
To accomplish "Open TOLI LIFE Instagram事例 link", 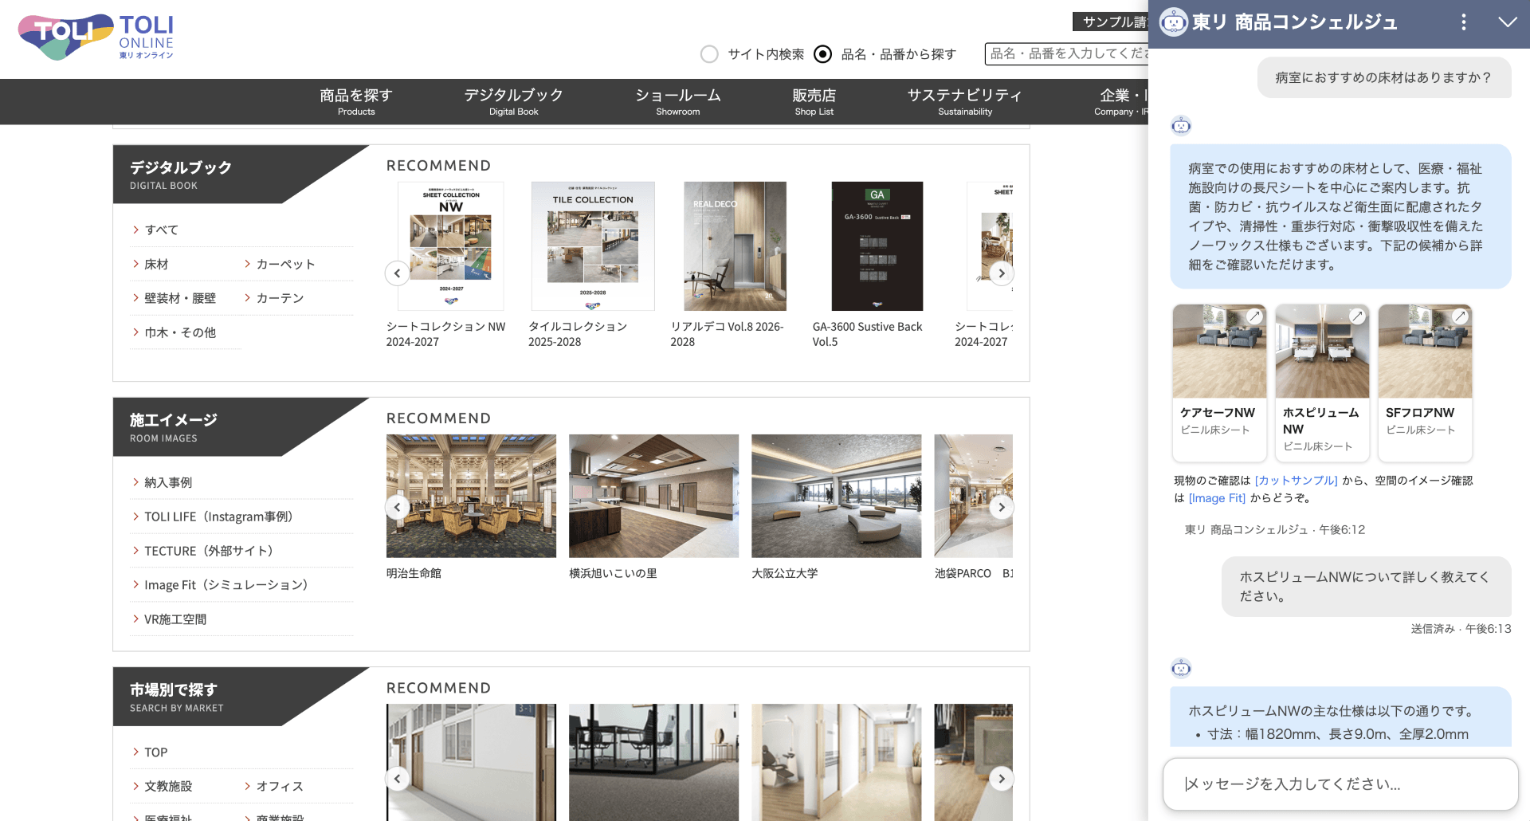I will click(x=218, y=517).
